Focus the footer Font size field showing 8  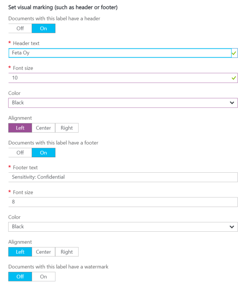pyautogui.click(x=123, y=202)
